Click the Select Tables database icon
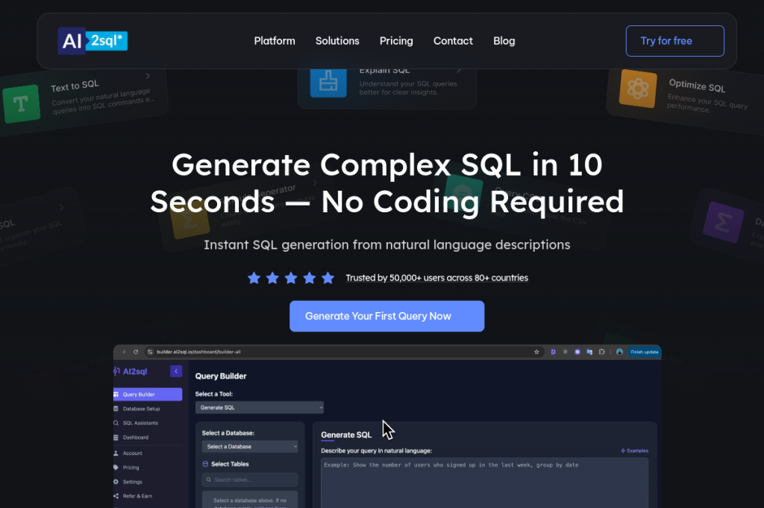This screenshot has width=764, height=508. 205,464
